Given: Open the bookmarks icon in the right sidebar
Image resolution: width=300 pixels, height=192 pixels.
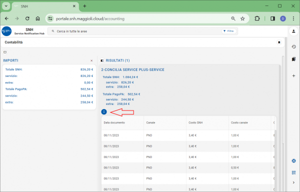Looking at the screenshot, I should point(293,59).
